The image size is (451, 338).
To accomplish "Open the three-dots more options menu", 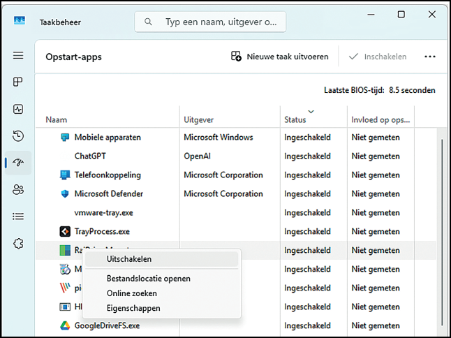I will [x=429, y=57].
